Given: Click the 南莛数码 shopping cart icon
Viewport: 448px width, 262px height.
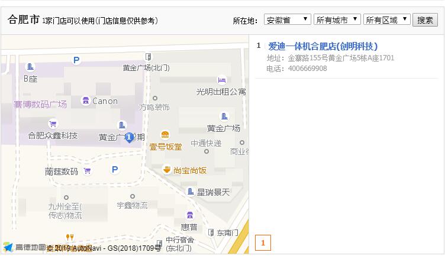Looking at the screenshot, I should point(87,171).
